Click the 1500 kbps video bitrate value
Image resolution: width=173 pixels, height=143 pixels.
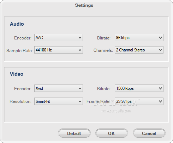(x=125, y=88)
